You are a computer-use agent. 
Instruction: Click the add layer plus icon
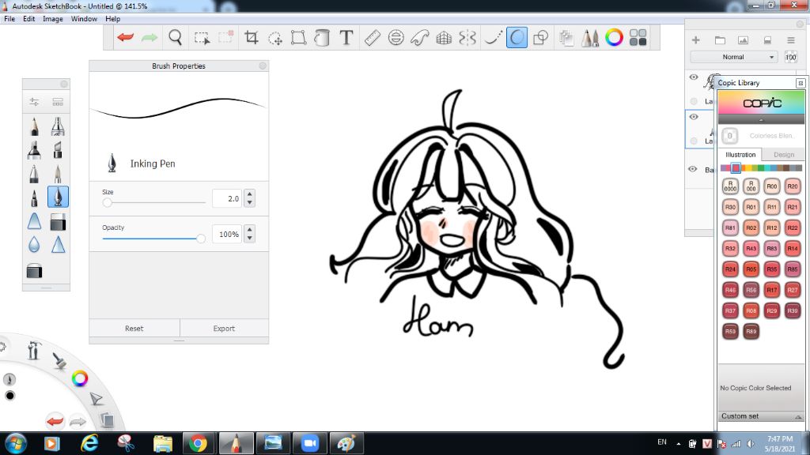(x=696, y=39)
